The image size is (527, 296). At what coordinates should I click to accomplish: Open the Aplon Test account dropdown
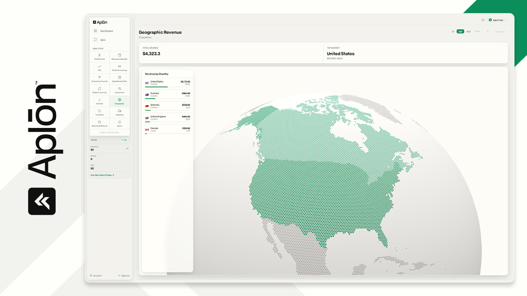pyautogui.click(x=498, y=20)
